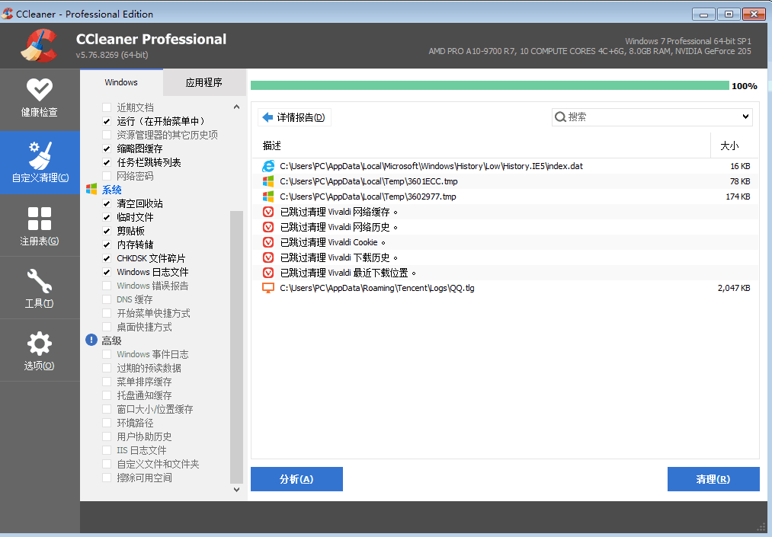The height and width of the screenshot is (537, 772).
Task: Click the CCleaner logo in header
Action: pos(40,46)
